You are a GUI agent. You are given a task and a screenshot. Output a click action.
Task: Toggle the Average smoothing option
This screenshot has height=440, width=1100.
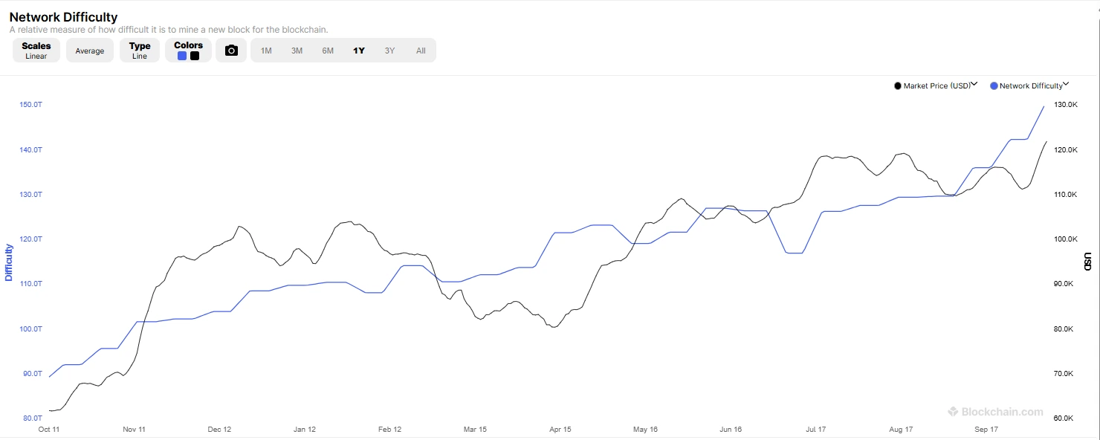coord(90,51)
